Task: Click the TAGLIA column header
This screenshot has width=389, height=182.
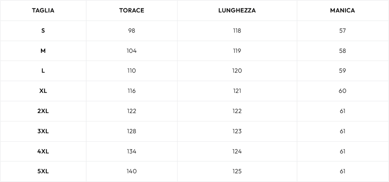Action: 43,10
